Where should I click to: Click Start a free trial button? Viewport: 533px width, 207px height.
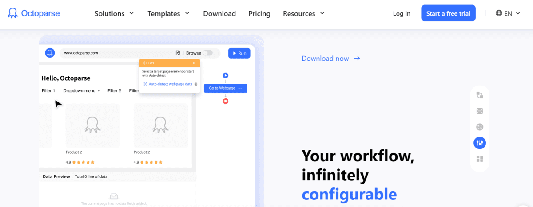pos(448,13)
